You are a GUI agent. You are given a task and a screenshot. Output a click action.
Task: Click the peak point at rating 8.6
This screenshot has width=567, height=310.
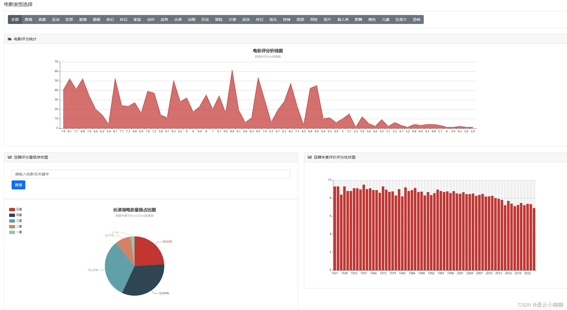(x=232, y=71)
